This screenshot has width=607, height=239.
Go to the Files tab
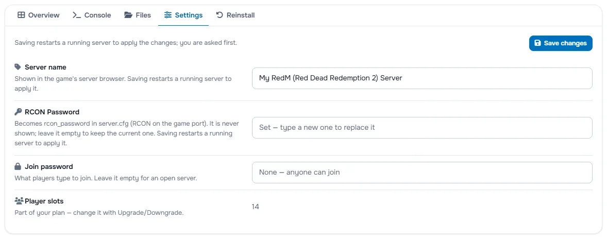138,15
